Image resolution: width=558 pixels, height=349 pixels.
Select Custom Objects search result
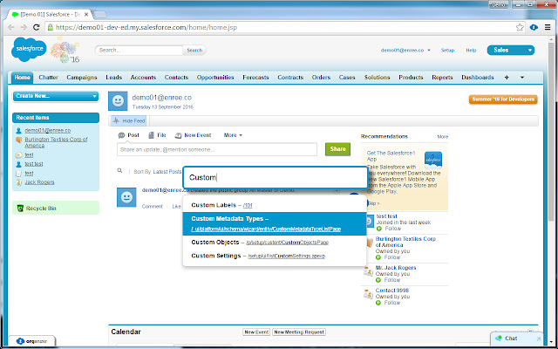275,243
